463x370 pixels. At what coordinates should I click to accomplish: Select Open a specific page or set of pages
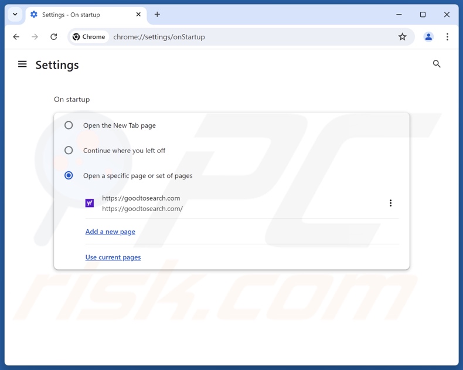tap(69, 176)
